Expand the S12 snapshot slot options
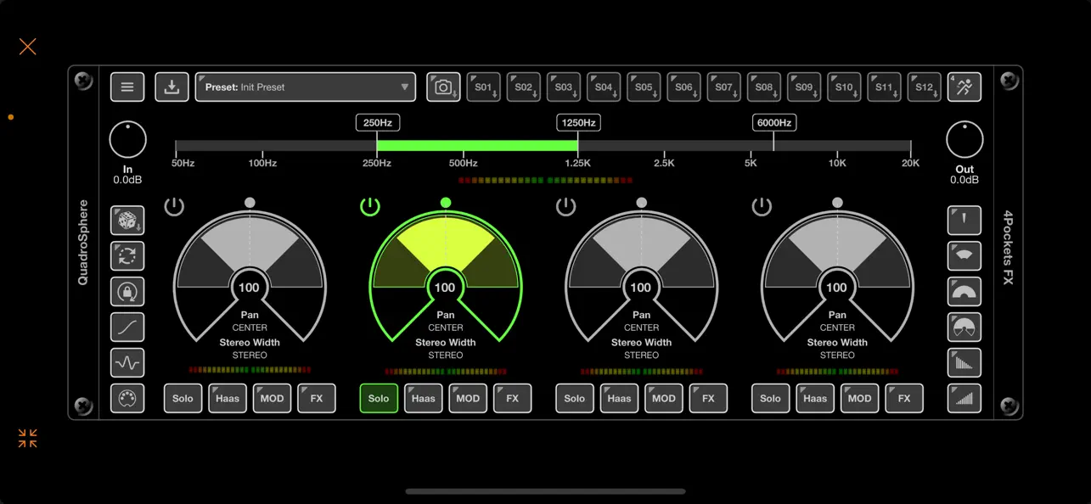 click(x=924, y=87)
